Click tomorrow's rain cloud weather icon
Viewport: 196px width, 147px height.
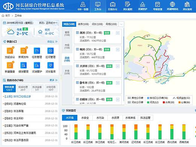pos(40,32)
